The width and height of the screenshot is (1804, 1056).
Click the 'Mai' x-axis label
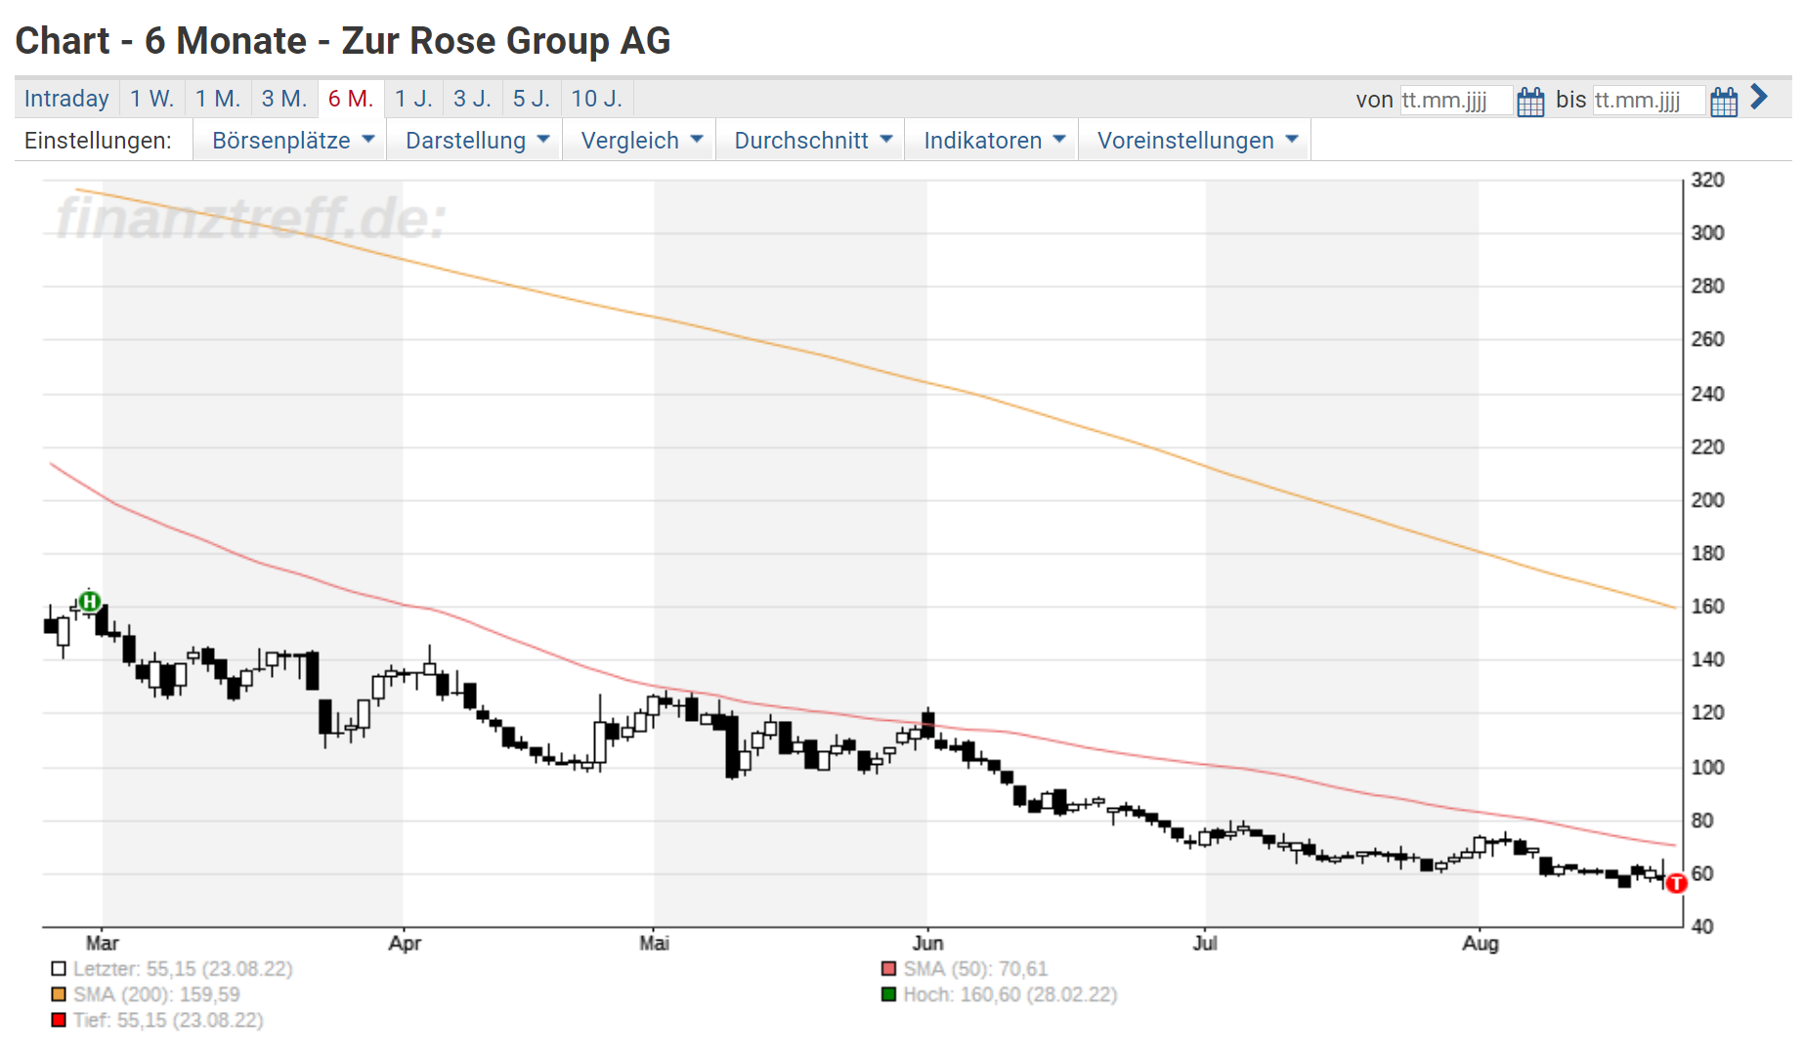click(654, 943)
